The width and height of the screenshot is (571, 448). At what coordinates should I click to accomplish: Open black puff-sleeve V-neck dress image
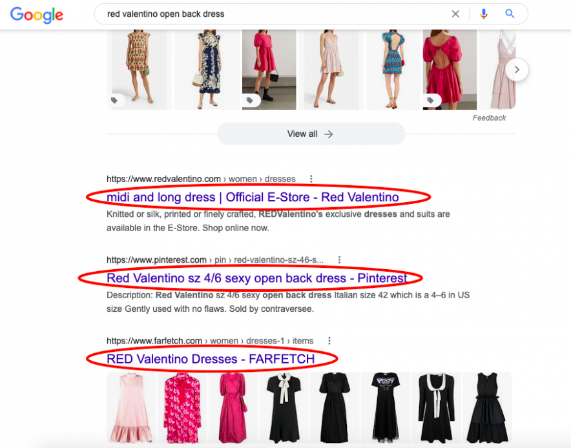335,407
